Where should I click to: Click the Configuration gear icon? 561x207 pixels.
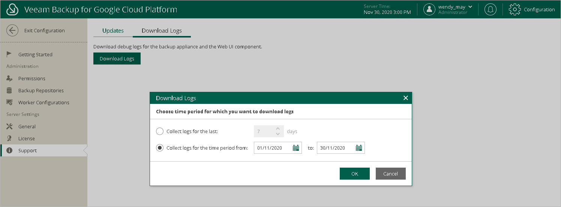[x=515, y=9]
